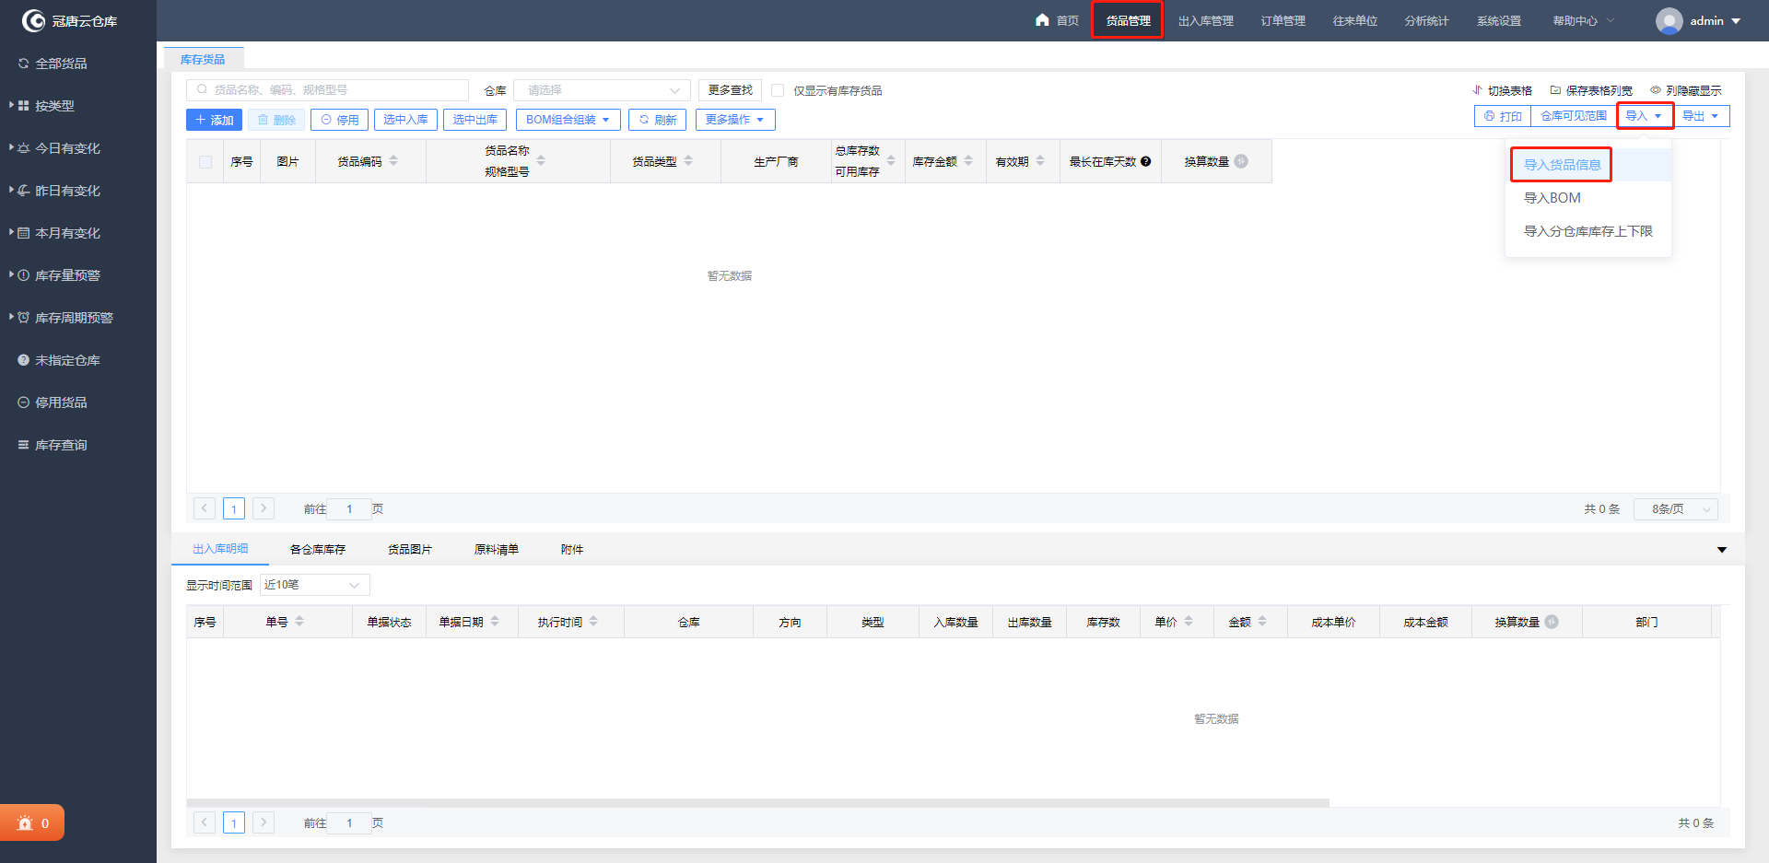
Task: Open the 近10笔 time range dropdown
Action: click(314, 585)
